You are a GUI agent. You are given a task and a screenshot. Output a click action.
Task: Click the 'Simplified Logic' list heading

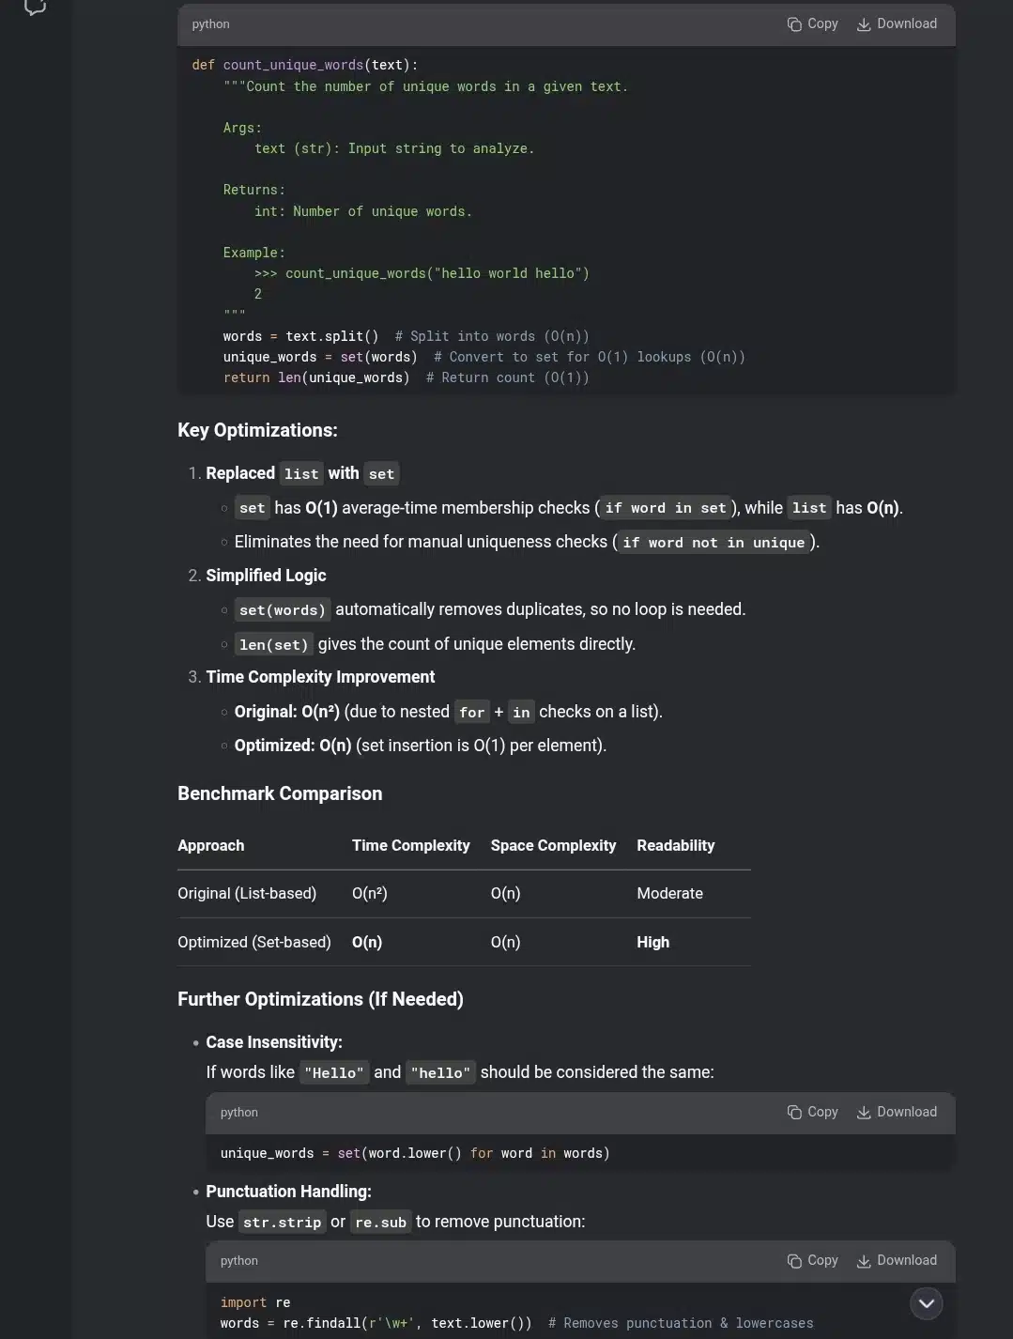pyautogui.click(x=266, y=576)
